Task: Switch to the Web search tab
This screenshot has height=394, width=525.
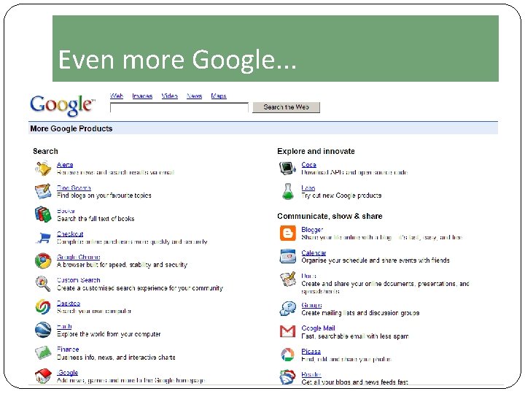Action: (x=117, y=96)
